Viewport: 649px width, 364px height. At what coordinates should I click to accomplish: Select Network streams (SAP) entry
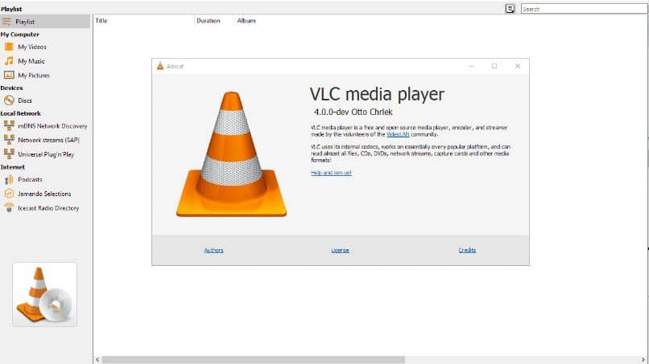48,140
